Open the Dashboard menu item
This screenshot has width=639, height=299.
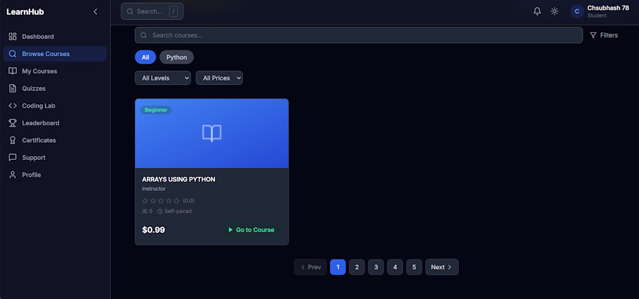click(x=55, y=37)
